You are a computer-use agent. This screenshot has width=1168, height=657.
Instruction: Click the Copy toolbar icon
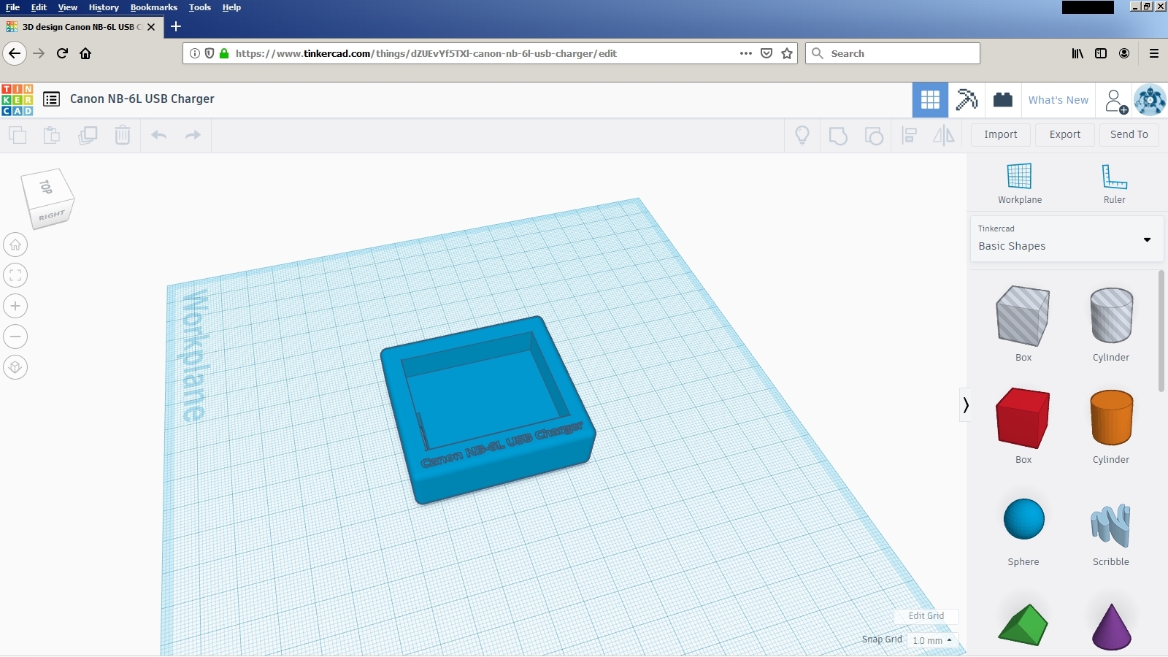click(x=17, y=135)
